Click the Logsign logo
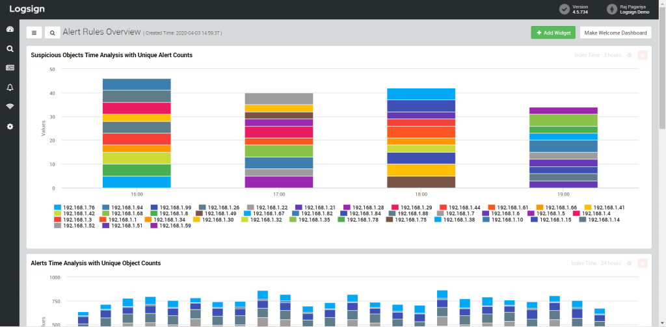Viewport: 666px width, 327px height. 27,9
